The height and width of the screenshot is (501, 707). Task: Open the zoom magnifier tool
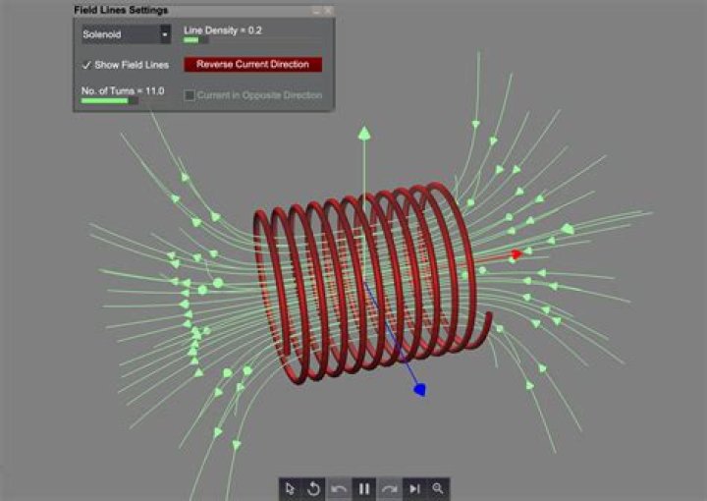(438, 489)
